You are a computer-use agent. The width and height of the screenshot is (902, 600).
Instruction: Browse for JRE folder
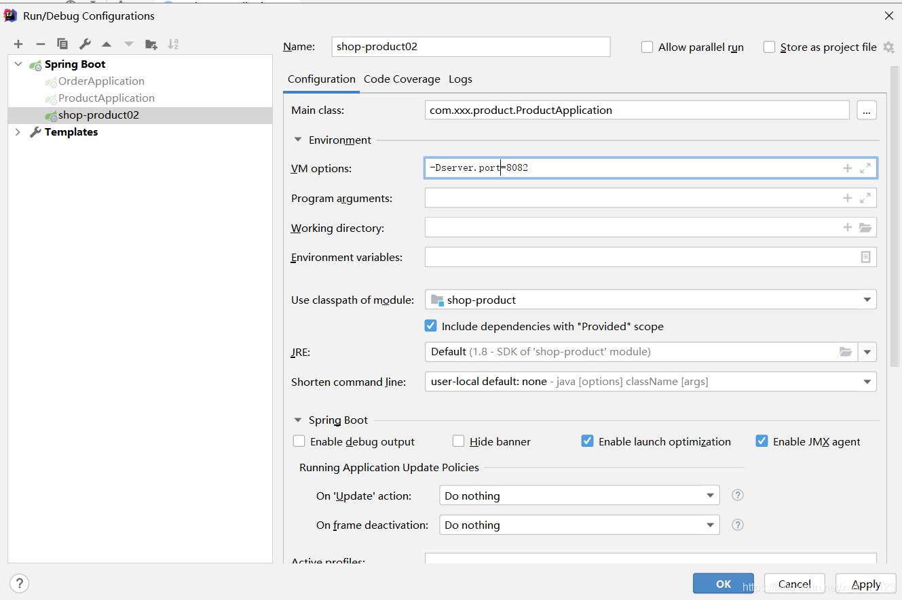[x=846, y=352]
